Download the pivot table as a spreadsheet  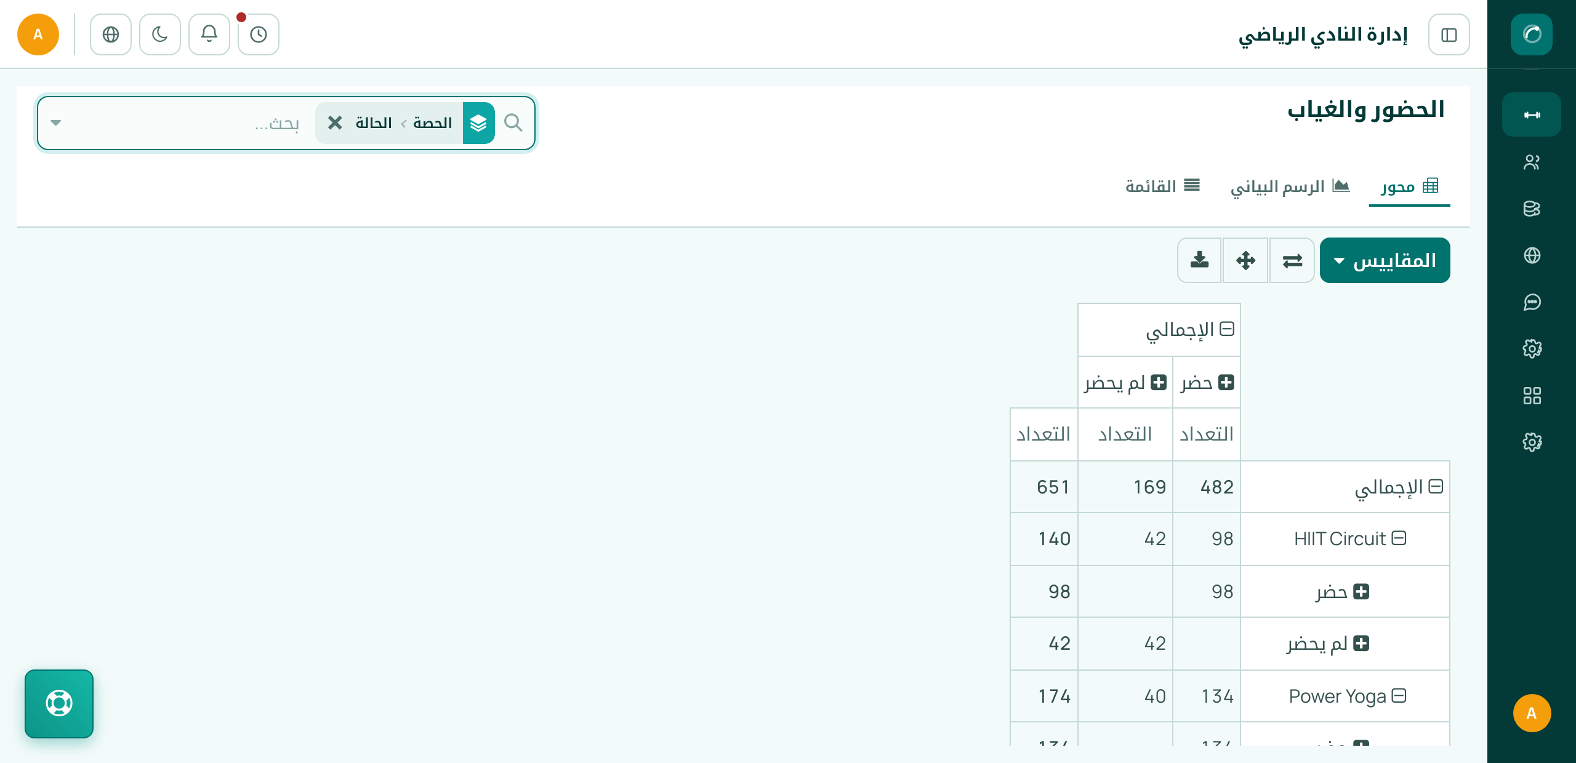tap(1199, 260)
